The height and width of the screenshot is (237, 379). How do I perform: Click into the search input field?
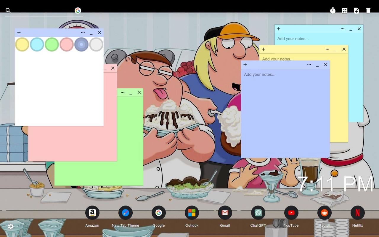click(43, 11)
